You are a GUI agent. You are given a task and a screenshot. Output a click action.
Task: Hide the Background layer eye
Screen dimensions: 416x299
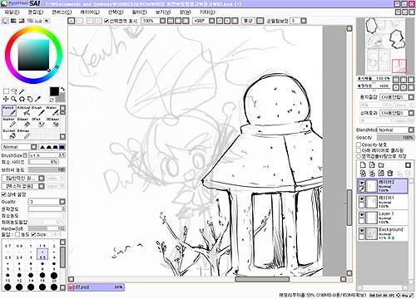[362, 230]
